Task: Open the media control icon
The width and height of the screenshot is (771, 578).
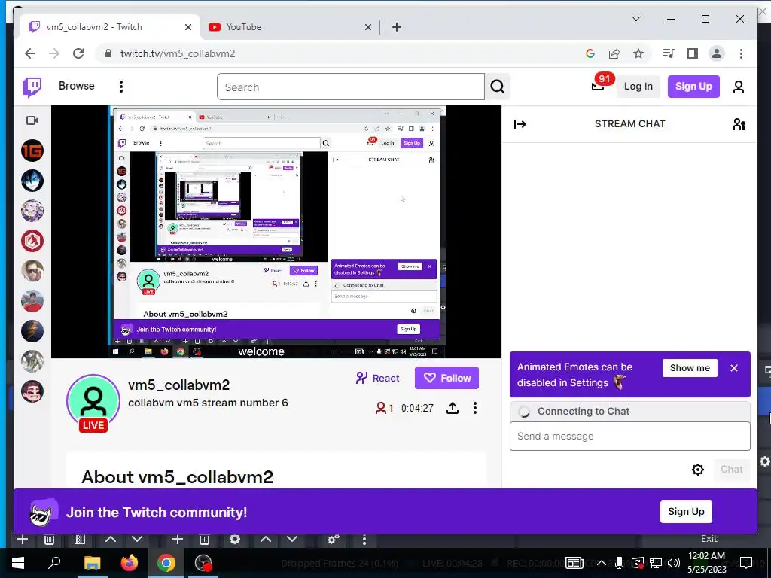Action: (x=668, y=53)
